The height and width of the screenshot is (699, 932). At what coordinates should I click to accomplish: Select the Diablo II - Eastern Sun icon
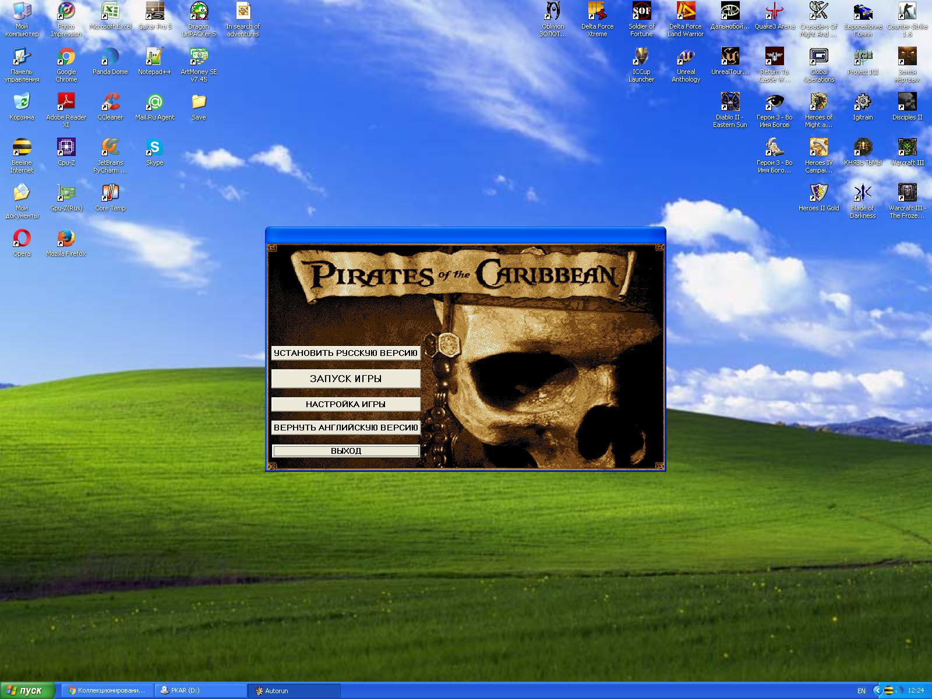(x=730, y=111)
